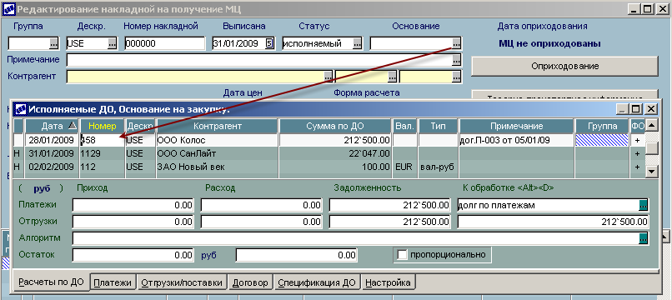Click the sum cell 22`047.00
The image size is (672, 300).
tap(335, 153)
